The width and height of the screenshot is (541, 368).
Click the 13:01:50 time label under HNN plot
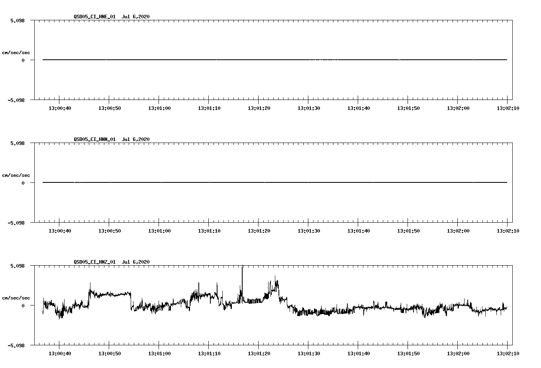click(408, 231)
